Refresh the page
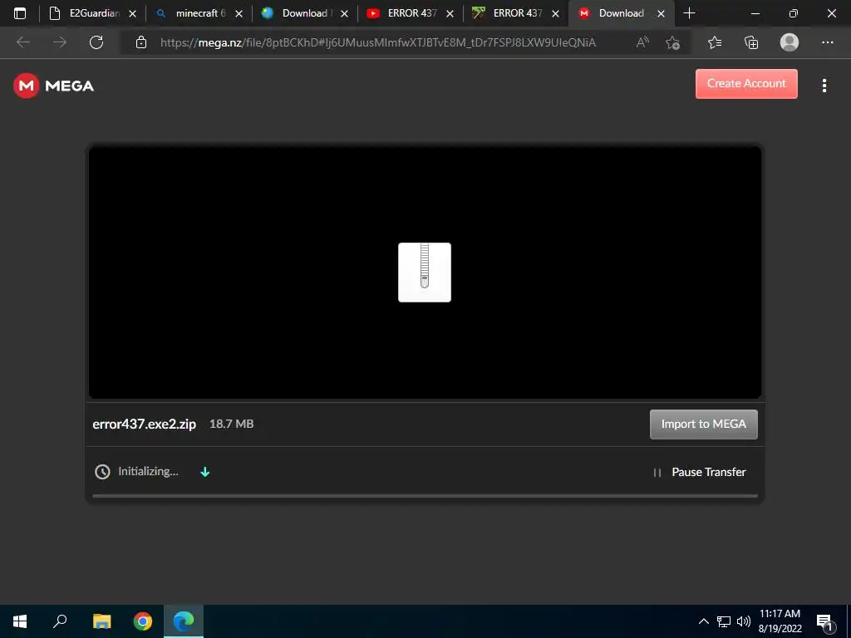The width and height of the screenshot is (851, 638). [x=96, y=42]
